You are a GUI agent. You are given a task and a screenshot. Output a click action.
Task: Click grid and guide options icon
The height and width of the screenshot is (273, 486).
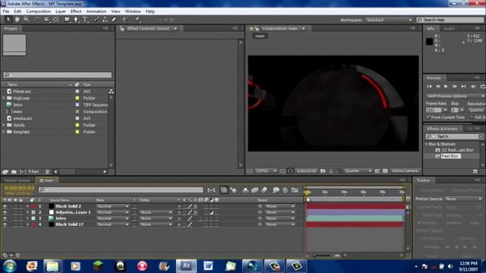tap(282, 171)
